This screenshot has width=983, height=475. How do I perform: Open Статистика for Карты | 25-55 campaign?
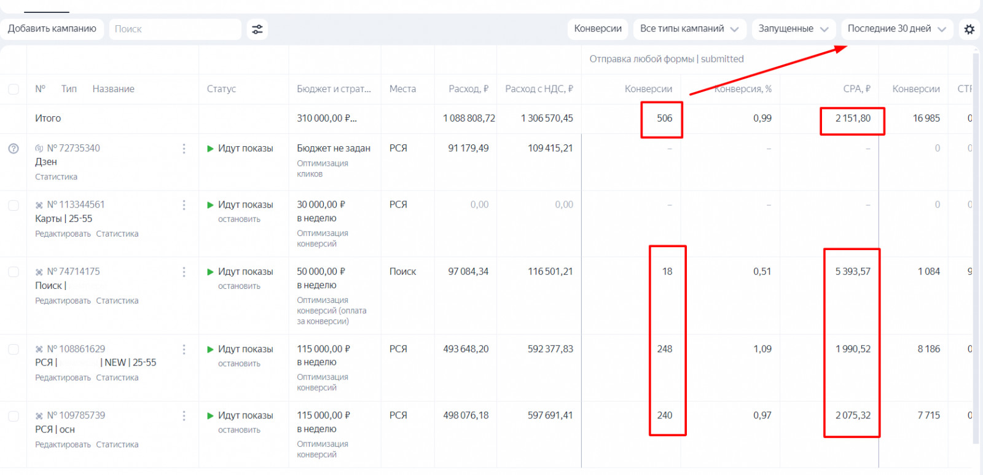tap(117, 234)
